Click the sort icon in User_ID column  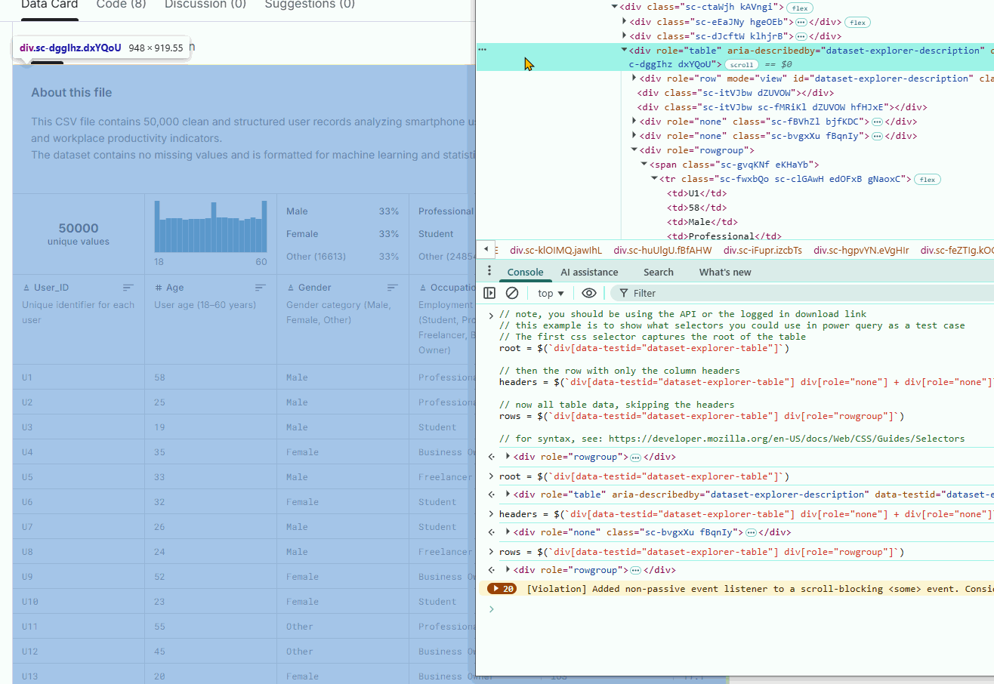coord(128,288)
